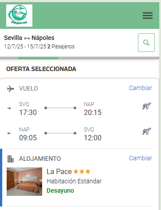Click the Sevilla Nápoles route title
Image resolution: width=161 pixels, height=210 pixels.
(x=29, y=38)
